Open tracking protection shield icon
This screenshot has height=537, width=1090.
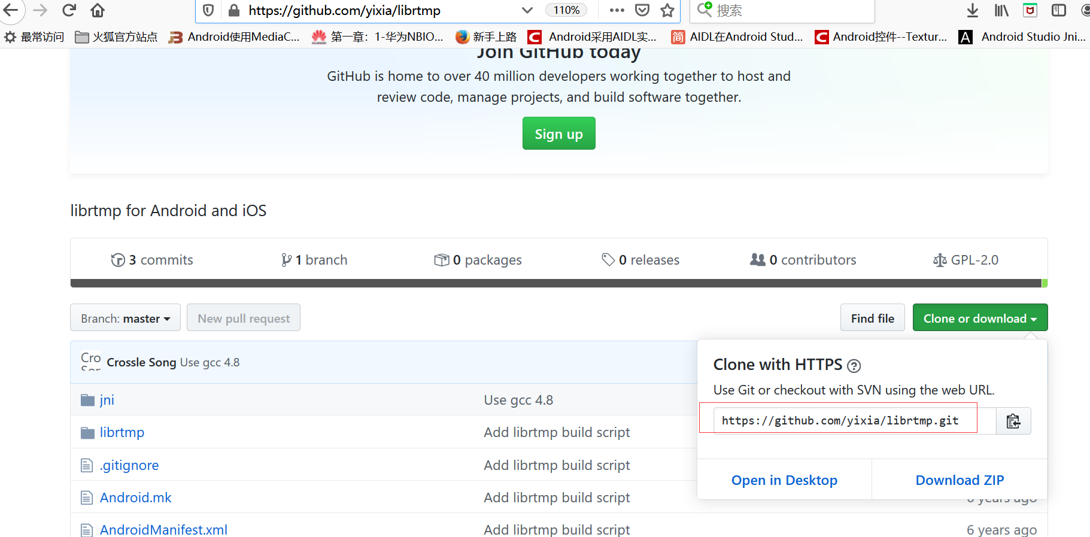pyautogui.click(x=208, y=10)
